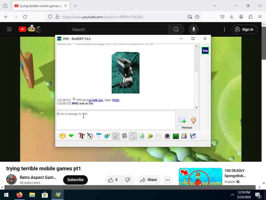Close the YouTube tab

tap(65, 6)
